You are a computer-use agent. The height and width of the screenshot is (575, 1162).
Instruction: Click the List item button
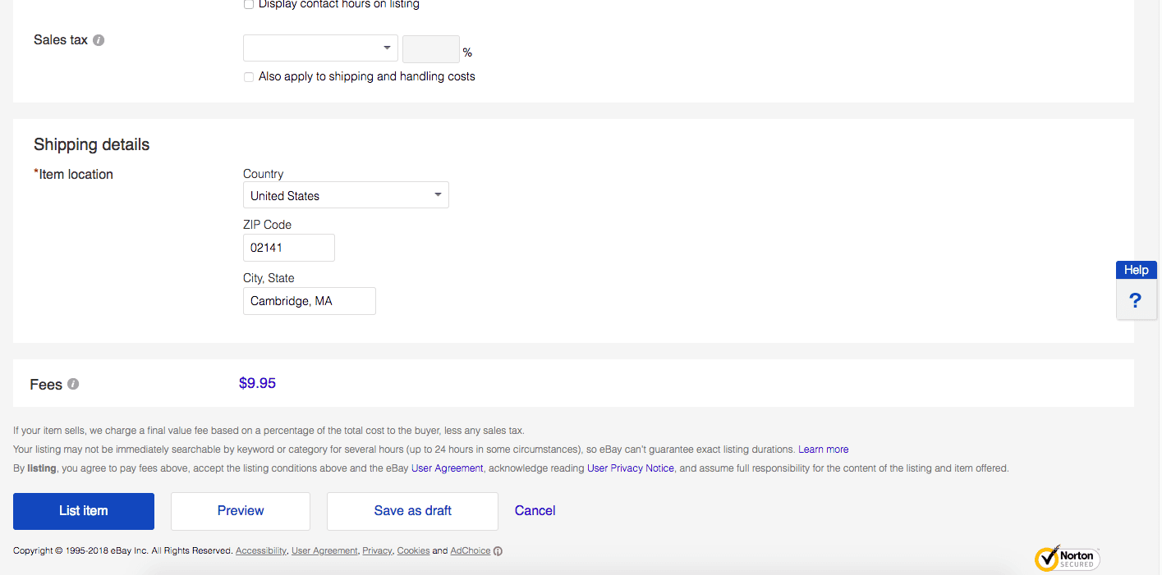pyautogui.click(x=84, y=511)
